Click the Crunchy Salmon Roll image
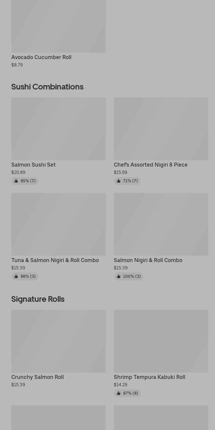215x430 pixels. 58,341
